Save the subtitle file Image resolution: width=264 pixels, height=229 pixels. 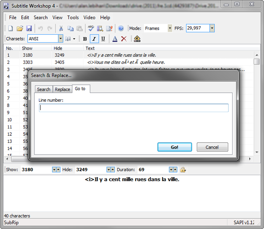(x=29, y=28)
